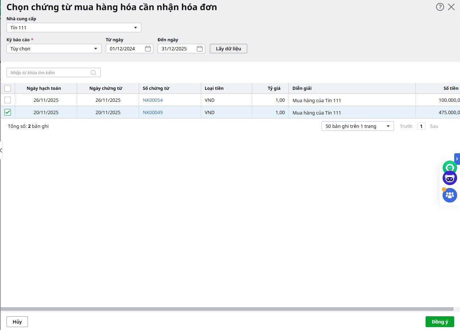Click the help question mark icon
The width and height of the screenshot is (460, 330).
coord(440,7)
